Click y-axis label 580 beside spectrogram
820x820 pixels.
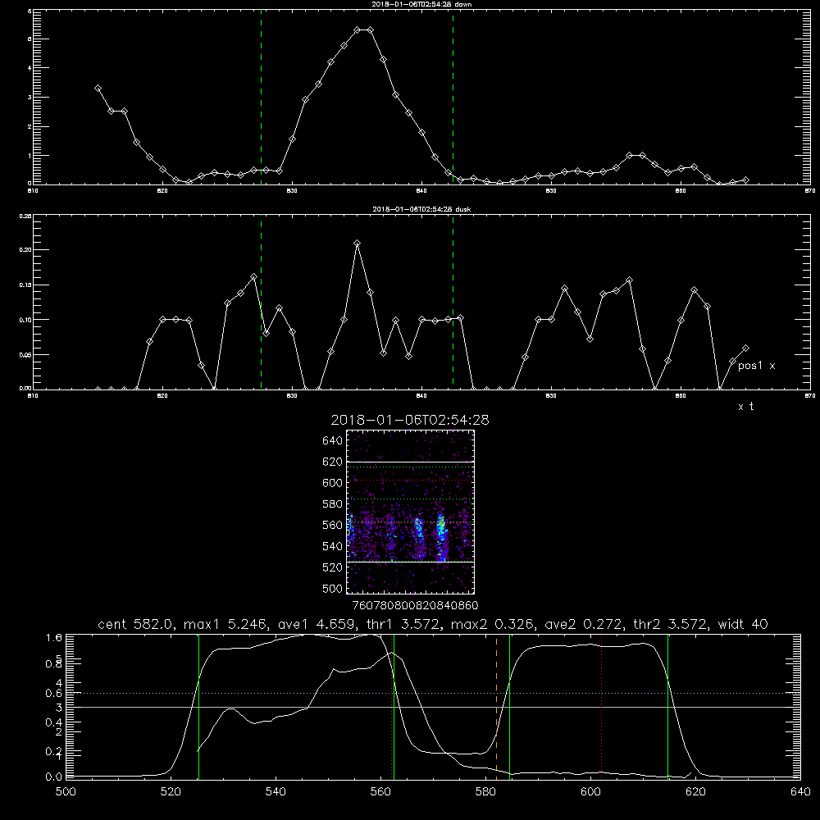[x=333, y=504]
